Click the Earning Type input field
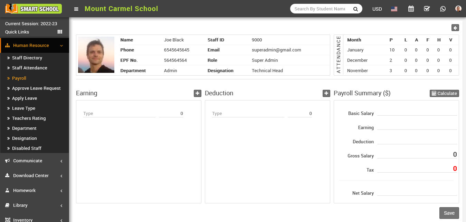The width and height of the screenshot is (466, 222). coord(119,114)
